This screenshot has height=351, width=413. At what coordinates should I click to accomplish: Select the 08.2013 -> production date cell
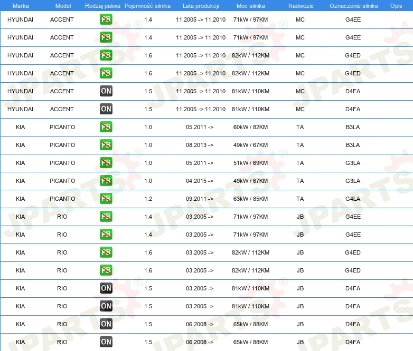200,145
